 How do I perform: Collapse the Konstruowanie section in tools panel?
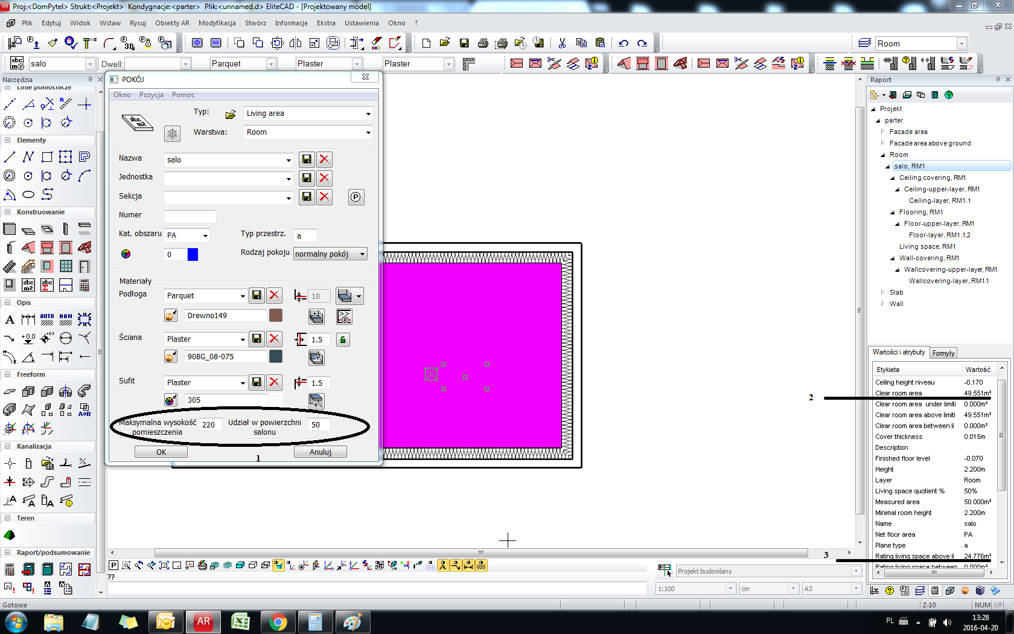pos(8,212)
